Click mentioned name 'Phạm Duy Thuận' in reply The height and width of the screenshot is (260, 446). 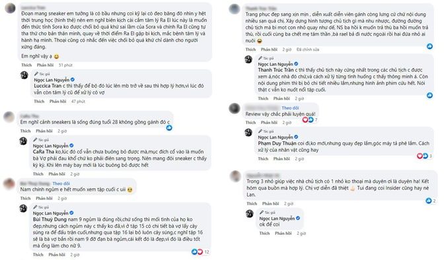[277, 143]
